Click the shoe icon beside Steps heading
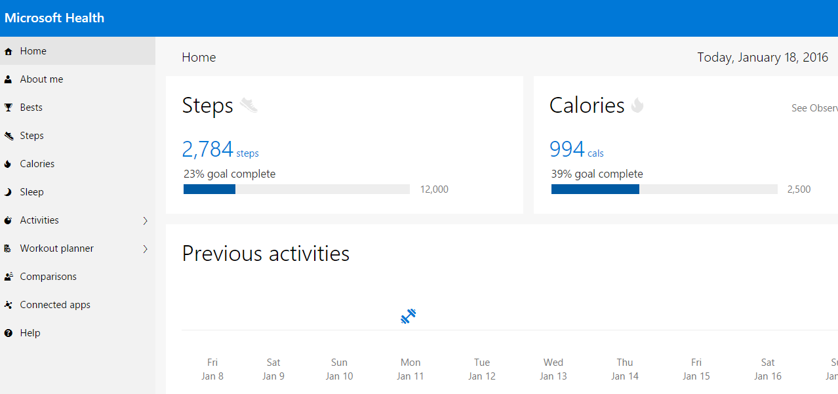This screenshot has width=838, height=394. point(249,105)
